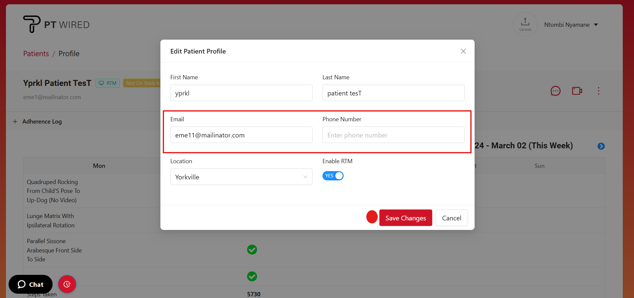Click the Email input field
The height and width of the screenshot is (298, 634).
[241, 135]
